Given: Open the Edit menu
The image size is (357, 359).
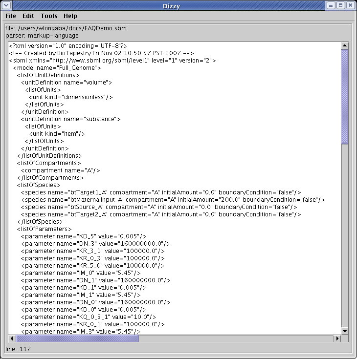Looking at the screenshot, I should tap(28, 16).
